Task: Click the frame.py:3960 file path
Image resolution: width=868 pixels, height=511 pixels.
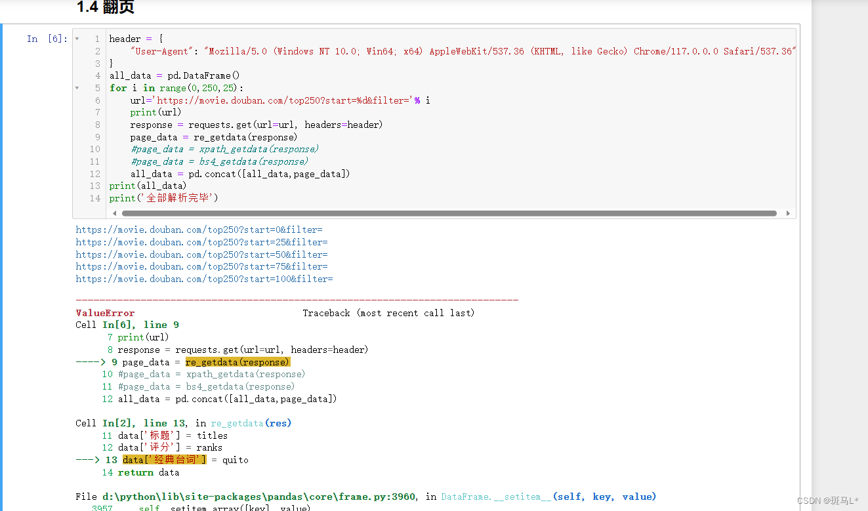Action: click(x=258, y=497)
